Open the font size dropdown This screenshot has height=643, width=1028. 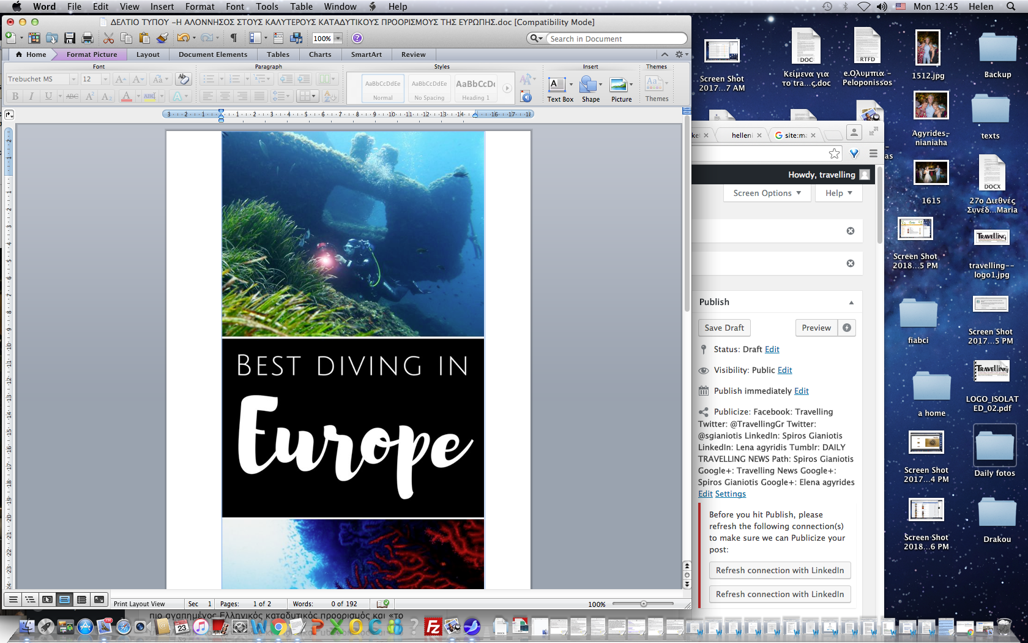(x=105, y=79)
